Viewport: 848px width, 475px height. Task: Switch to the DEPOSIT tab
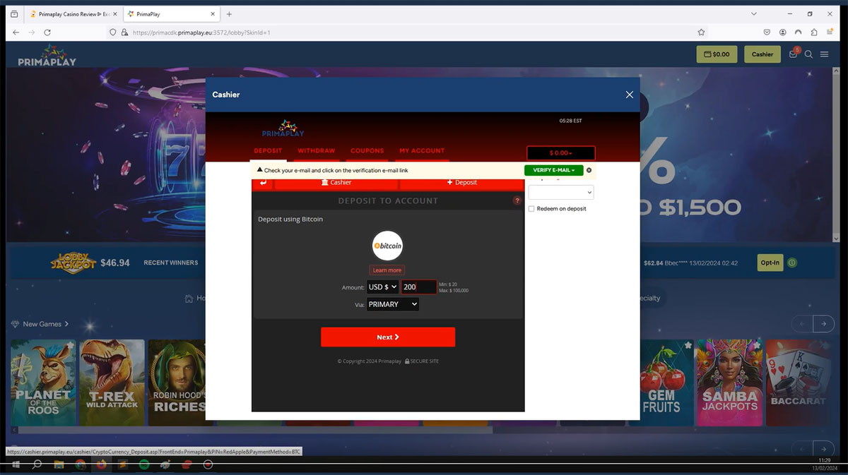pyautogui.click(x=268, y=151)
